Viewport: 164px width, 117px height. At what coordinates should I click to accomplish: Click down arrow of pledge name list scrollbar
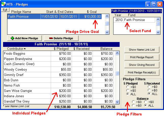click(107, 32)
